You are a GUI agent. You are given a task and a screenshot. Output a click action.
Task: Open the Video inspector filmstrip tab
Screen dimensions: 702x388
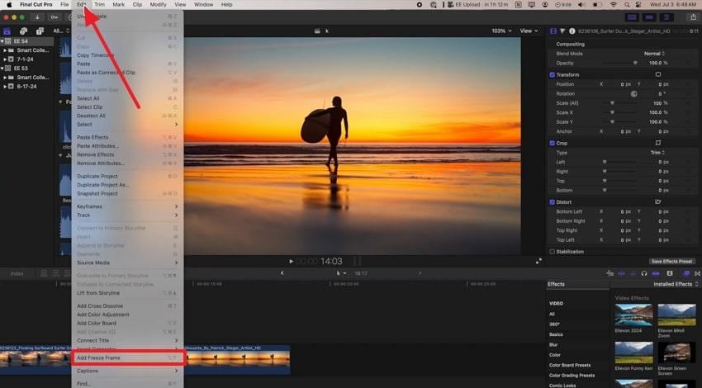pyautogui.click(x=553, y=31)
